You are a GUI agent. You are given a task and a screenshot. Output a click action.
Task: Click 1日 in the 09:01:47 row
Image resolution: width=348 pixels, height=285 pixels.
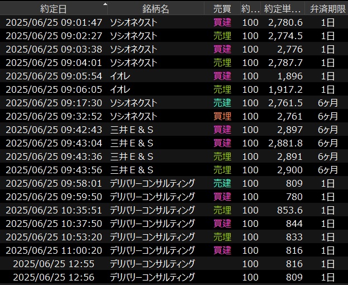(x=327, y=22)
